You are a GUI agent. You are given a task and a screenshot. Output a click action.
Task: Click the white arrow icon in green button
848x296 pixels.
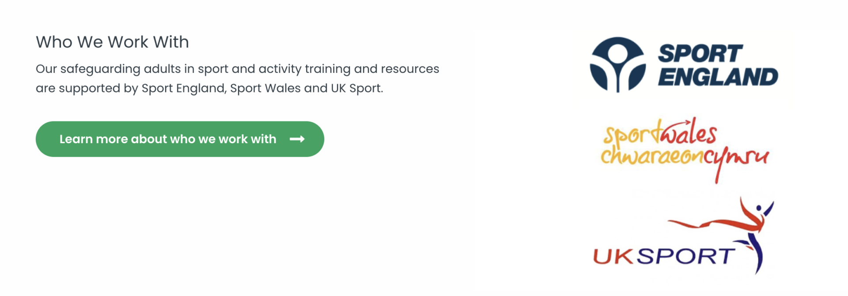click(x=297, y=139)
